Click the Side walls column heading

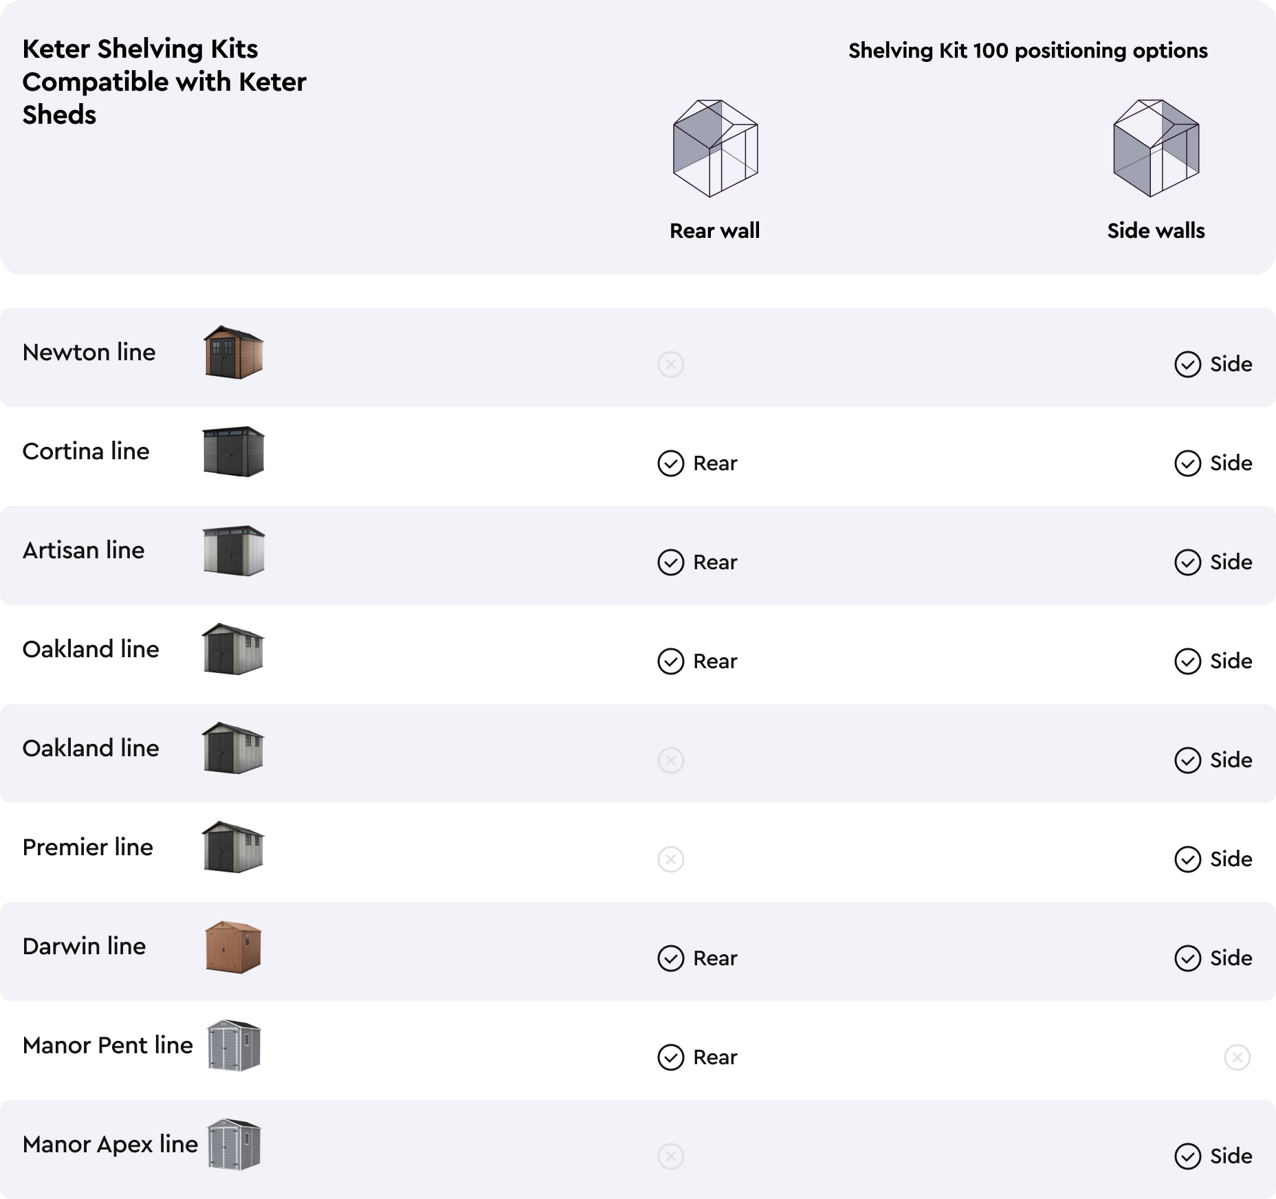tap(1156, 230)
